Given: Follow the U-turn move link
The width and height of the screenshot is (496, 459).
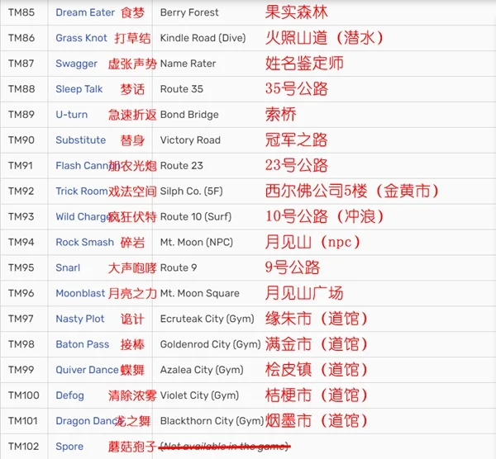Looking at the screenshot, I should [71, 115].
